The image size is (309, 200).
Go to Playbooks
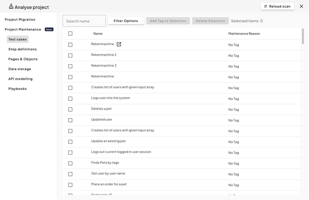[18, 89]
